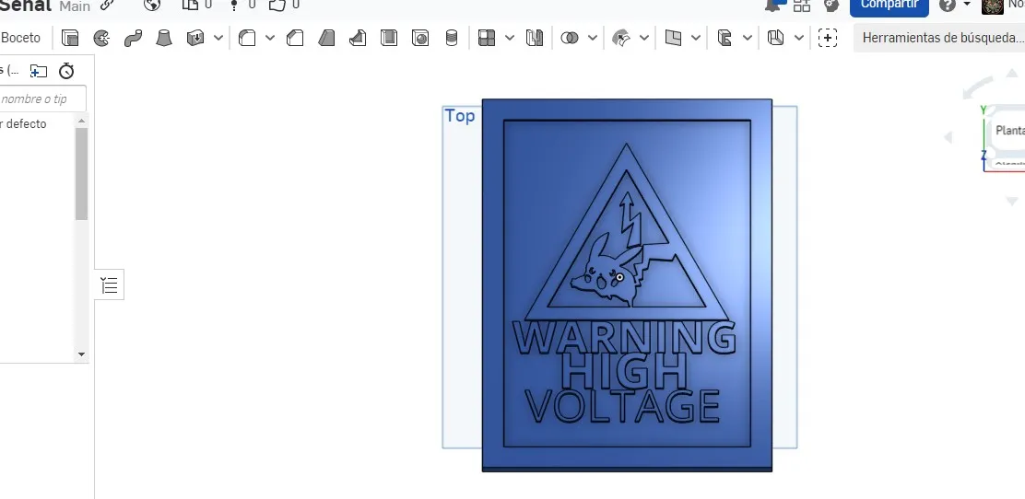Select the Loft tool
The width and height of the screenshot is (1025, 499).
click(163, 38)
